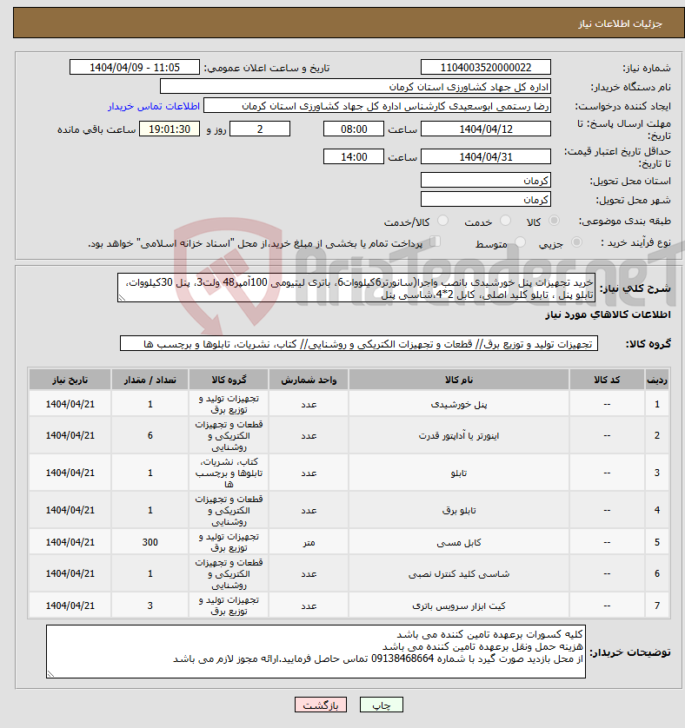Image resolution: width=685 pixels, height=728 pixels.
Task: Select the کالا radio button
Action: coord(554,221)
